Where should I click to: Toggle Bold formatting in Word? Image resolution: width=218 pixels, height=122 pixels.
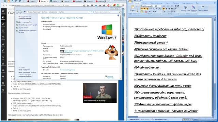click(142, 9)
